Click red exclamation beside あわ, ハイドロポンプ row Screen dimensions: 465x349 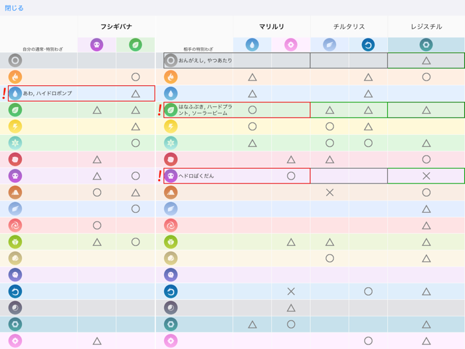click(x=4, y=94)
